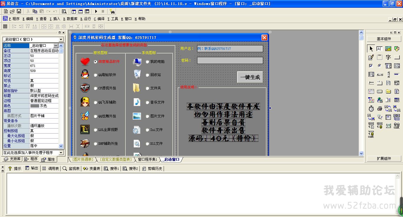Click the copy icon in the toolbar
Screen dimensions: 403x217
35,11
